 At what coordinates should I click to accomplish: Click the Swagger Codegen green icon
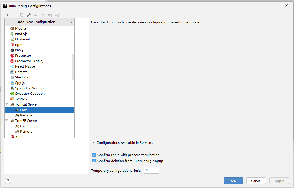click(12, 94)
